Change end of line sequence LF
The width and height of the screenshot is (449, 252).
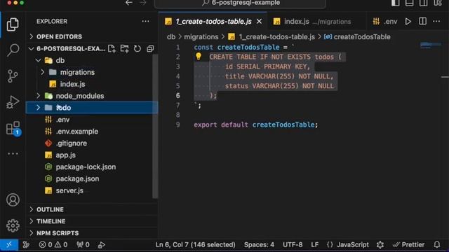pyautogui.click(x=315, y=245)
